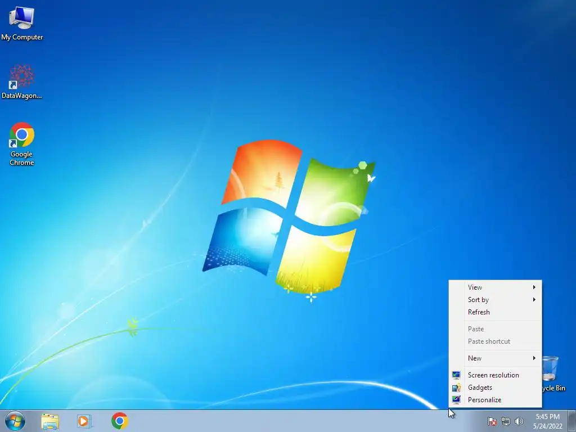Select the Google Chrome desktop shortcut
Screen dimensions: 576x432
pos(22,143)
